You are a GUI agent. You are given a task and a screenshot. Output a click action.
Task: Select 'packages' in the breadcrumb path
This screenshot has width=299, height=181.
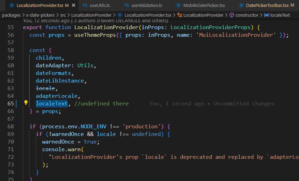click(x=11, y=15)
